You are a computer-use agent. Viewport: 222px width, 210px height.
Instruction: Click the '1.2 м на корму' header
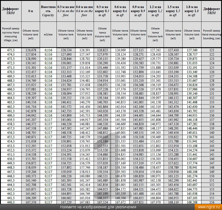click(x=155, y=11)
